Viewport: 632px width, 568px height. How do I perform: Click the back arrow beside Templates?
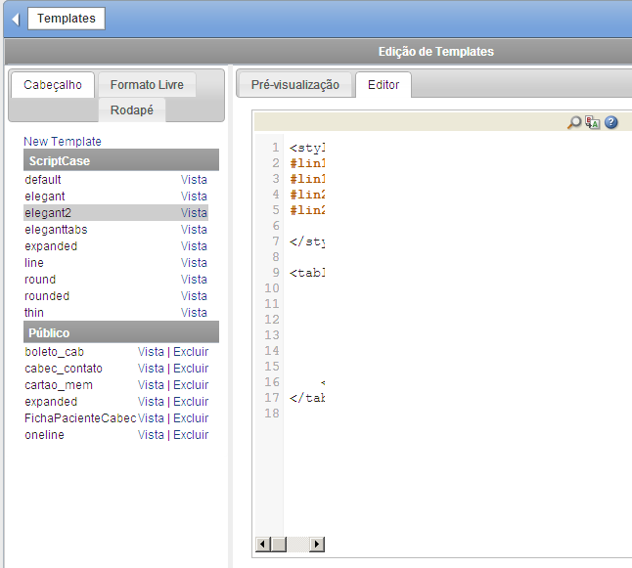16,19
